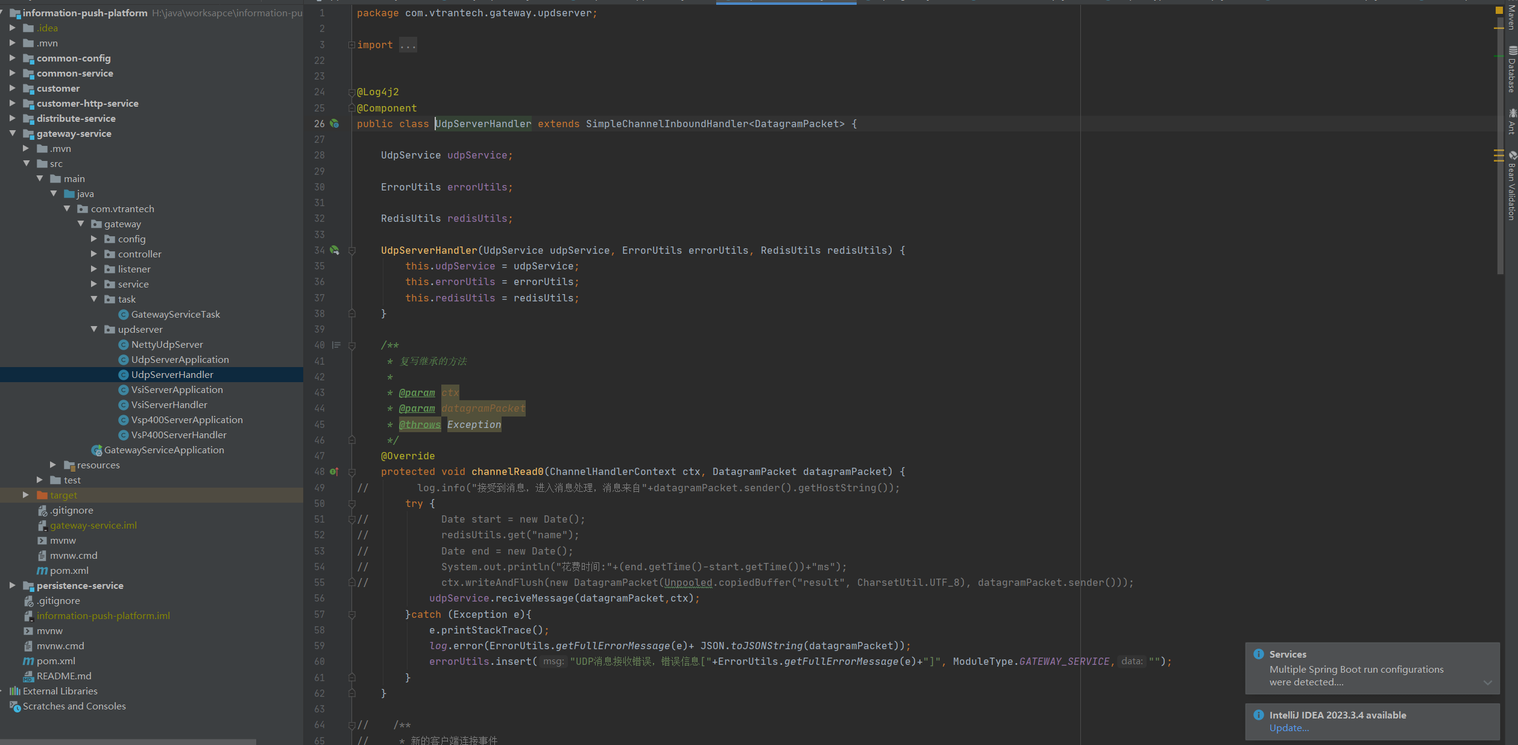This screenshot has width=1518, height=745.
Task: Expand the persistence-service module
Action: click(12, 585)
